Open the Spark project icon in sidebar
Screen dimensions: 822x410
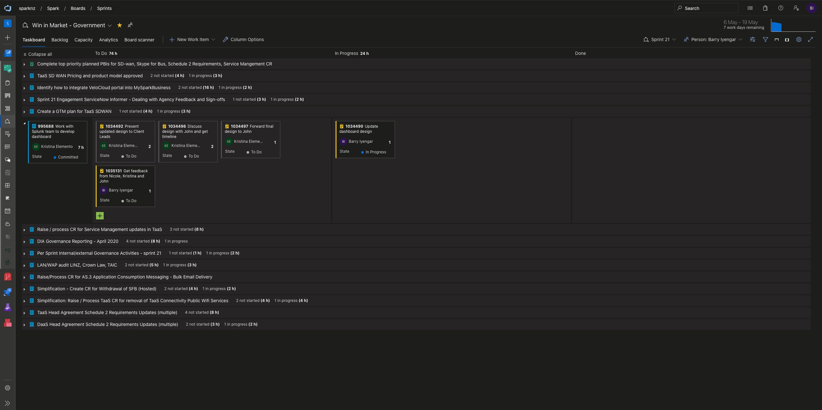8,24
